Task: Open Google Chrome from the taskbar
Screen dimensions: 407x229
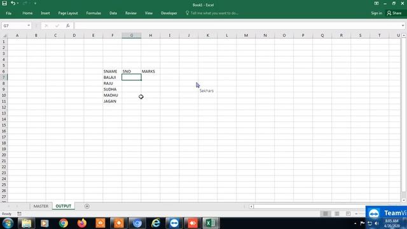Action: [63, 223]
